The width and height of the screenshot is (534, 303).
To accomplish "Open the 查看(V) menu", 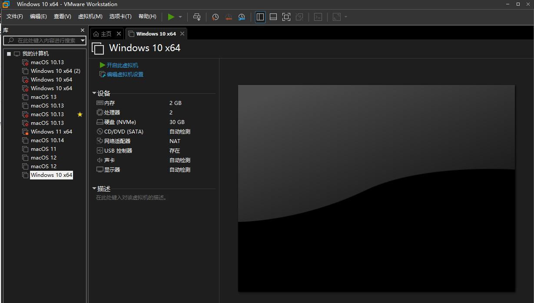I will [x=63, y=16].
